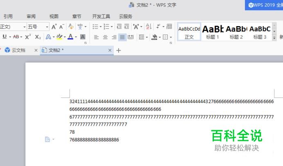Click the line starting with 76888
This screenshot has height=166, width=283.
pos(94,140)
